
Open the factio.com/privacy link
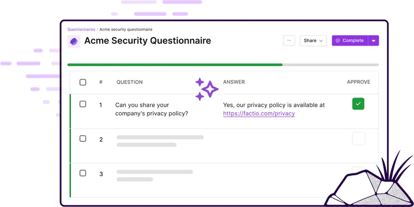click(259, 114)
